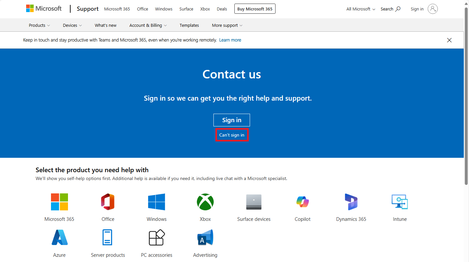
Task: Open the Microsoft 365 product icon
Action: [59, 202]
